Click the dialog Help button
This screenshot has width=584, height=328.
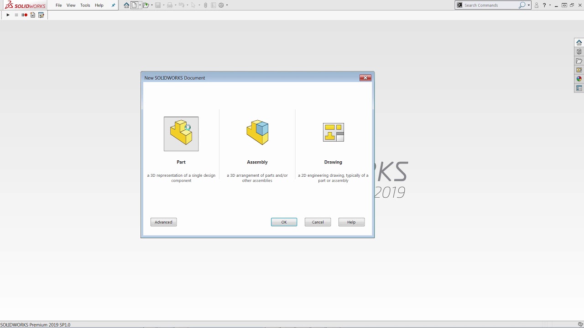tap(351, 222)
